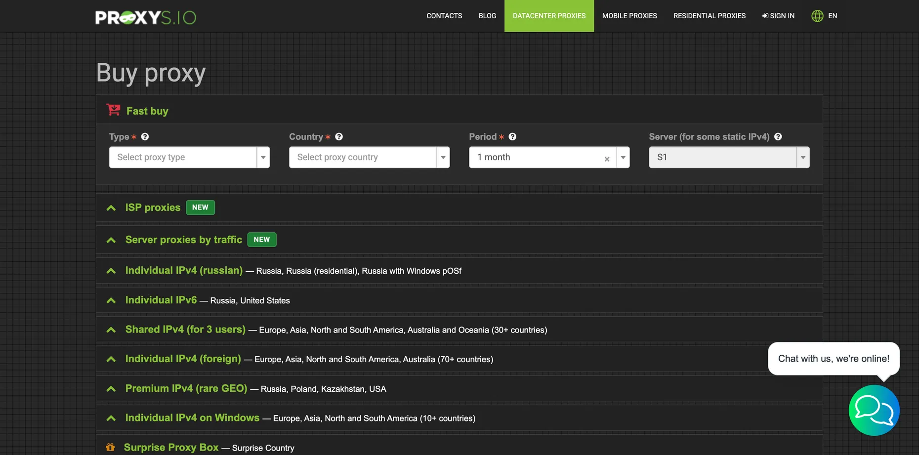Click the 'Chat with us, we're online!' bubble
The width and height of the screenshot is (919, 455).
(834, 359)
